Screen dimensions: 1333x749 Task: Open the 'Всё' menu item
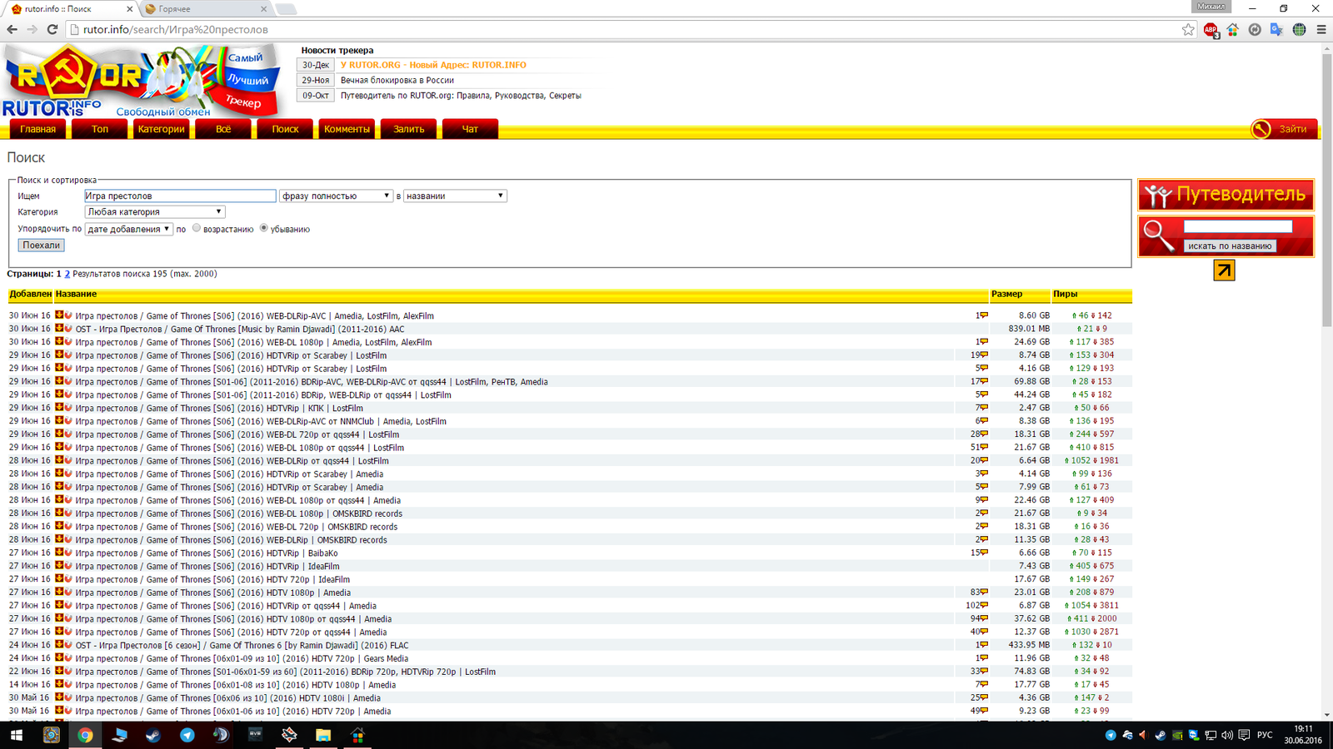(x=223, y=129)
